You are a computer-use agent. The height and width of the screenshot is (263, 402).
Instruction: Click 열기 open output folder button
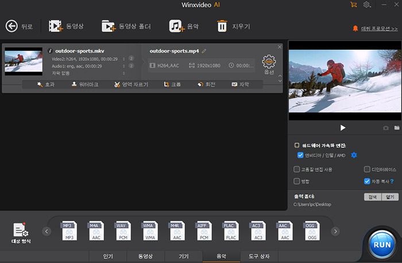[390, 197]
